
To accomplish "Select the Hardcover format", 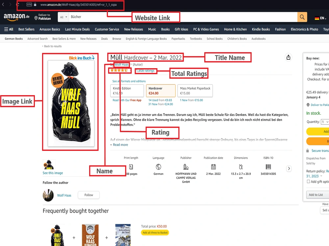I will pyautogui.click(x=161, y=91).
